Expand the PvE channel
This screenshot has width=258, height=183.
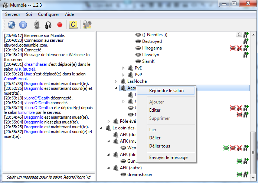(x=123, y=68)
